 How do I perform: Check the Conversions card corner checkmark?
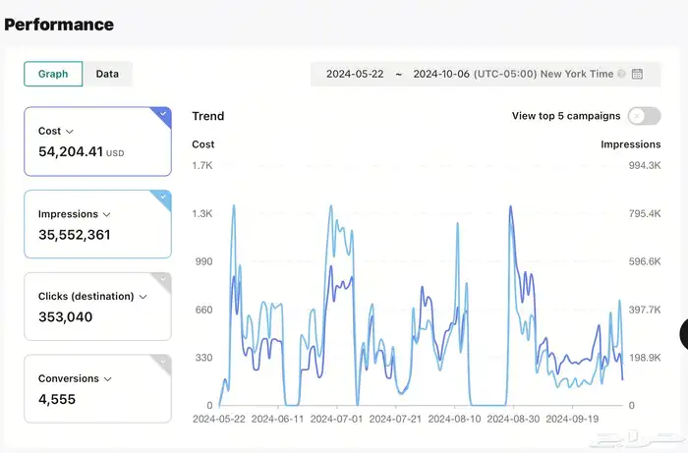pyautogui.click(x=164, y=362)
